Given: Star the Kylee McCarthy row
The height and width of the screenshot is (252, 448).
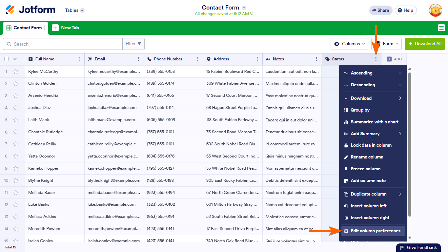Looking at the screenshot, I should (x=16, y=72).
